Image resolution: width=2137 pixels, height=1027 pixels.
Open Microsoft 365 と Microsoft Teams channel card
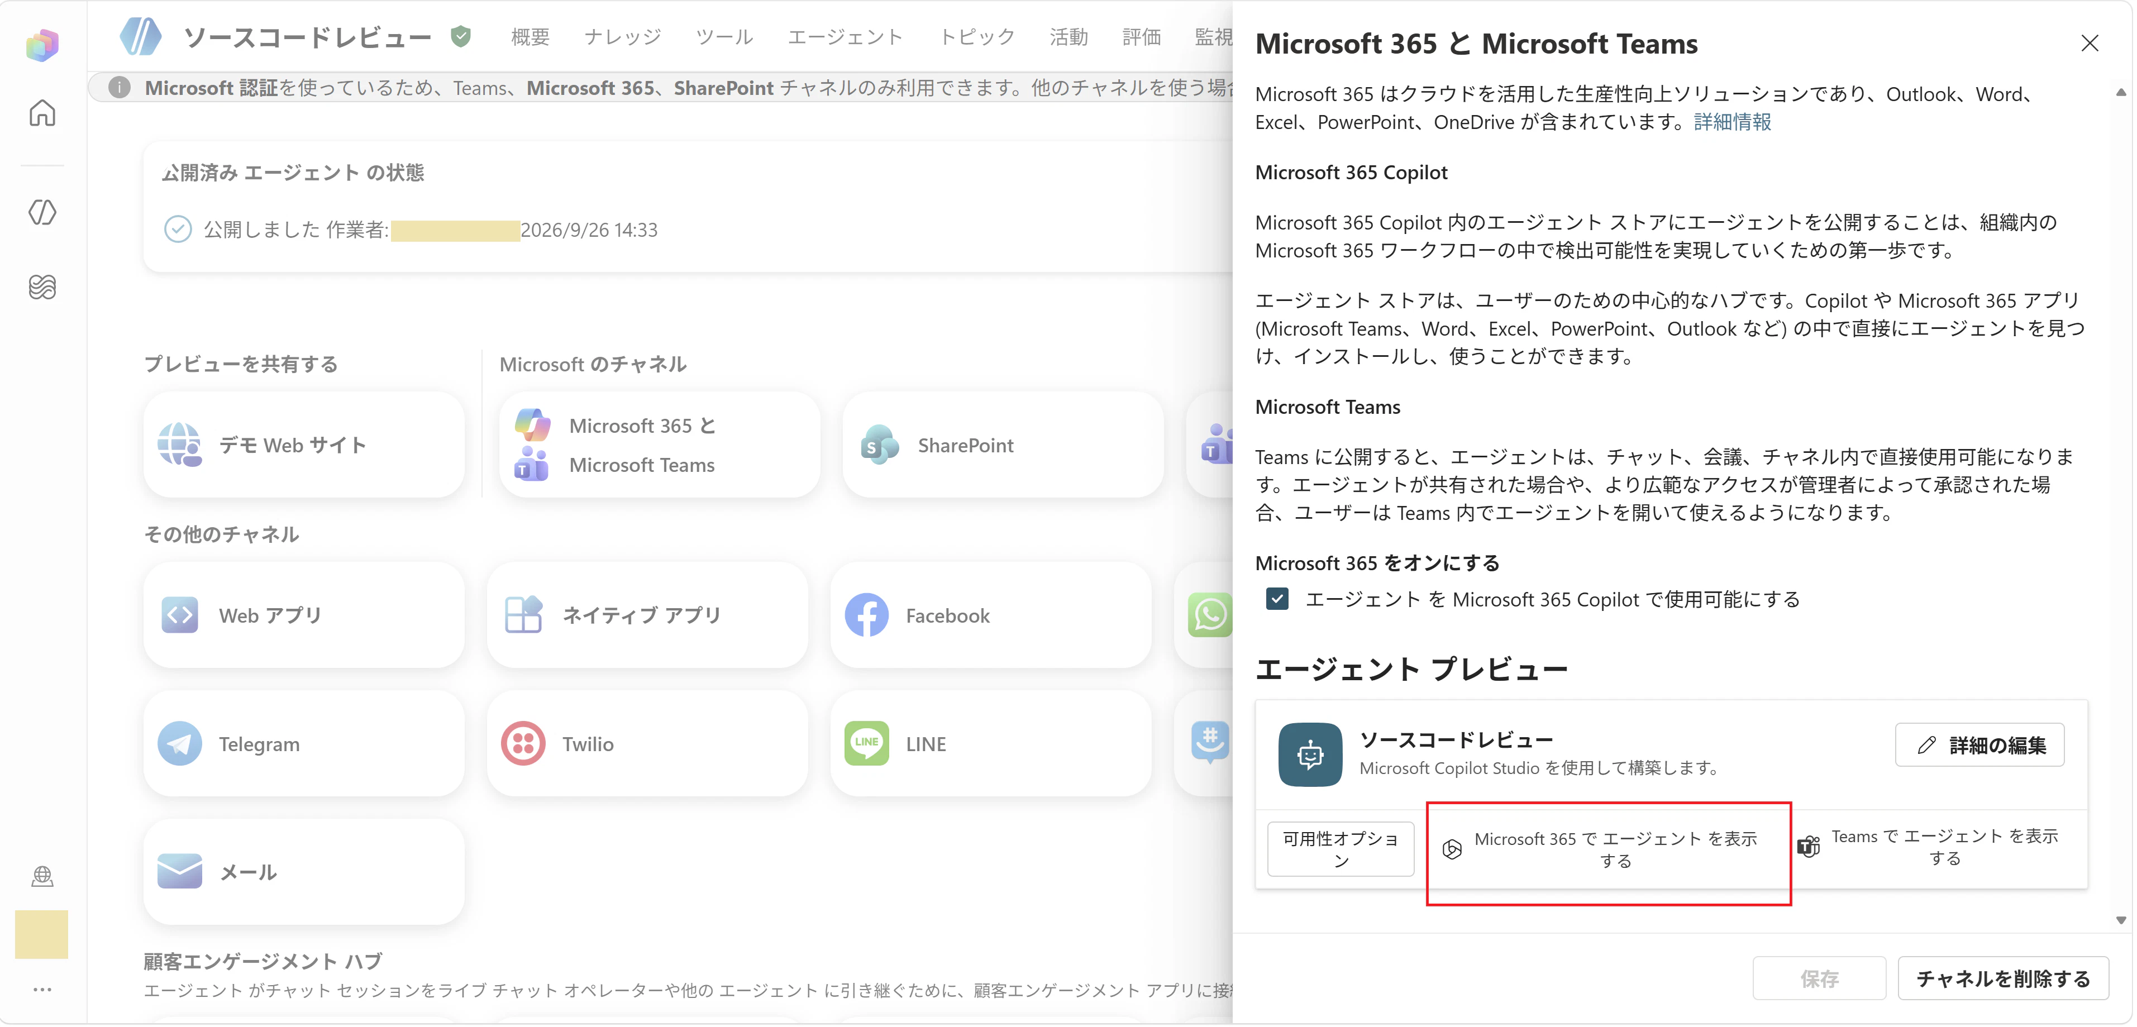(x=660, y=446)
